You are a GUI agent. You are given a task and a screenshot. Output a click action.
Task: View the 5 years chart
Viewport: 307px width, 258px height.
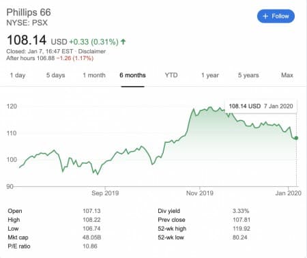click(x=248, y=75)
